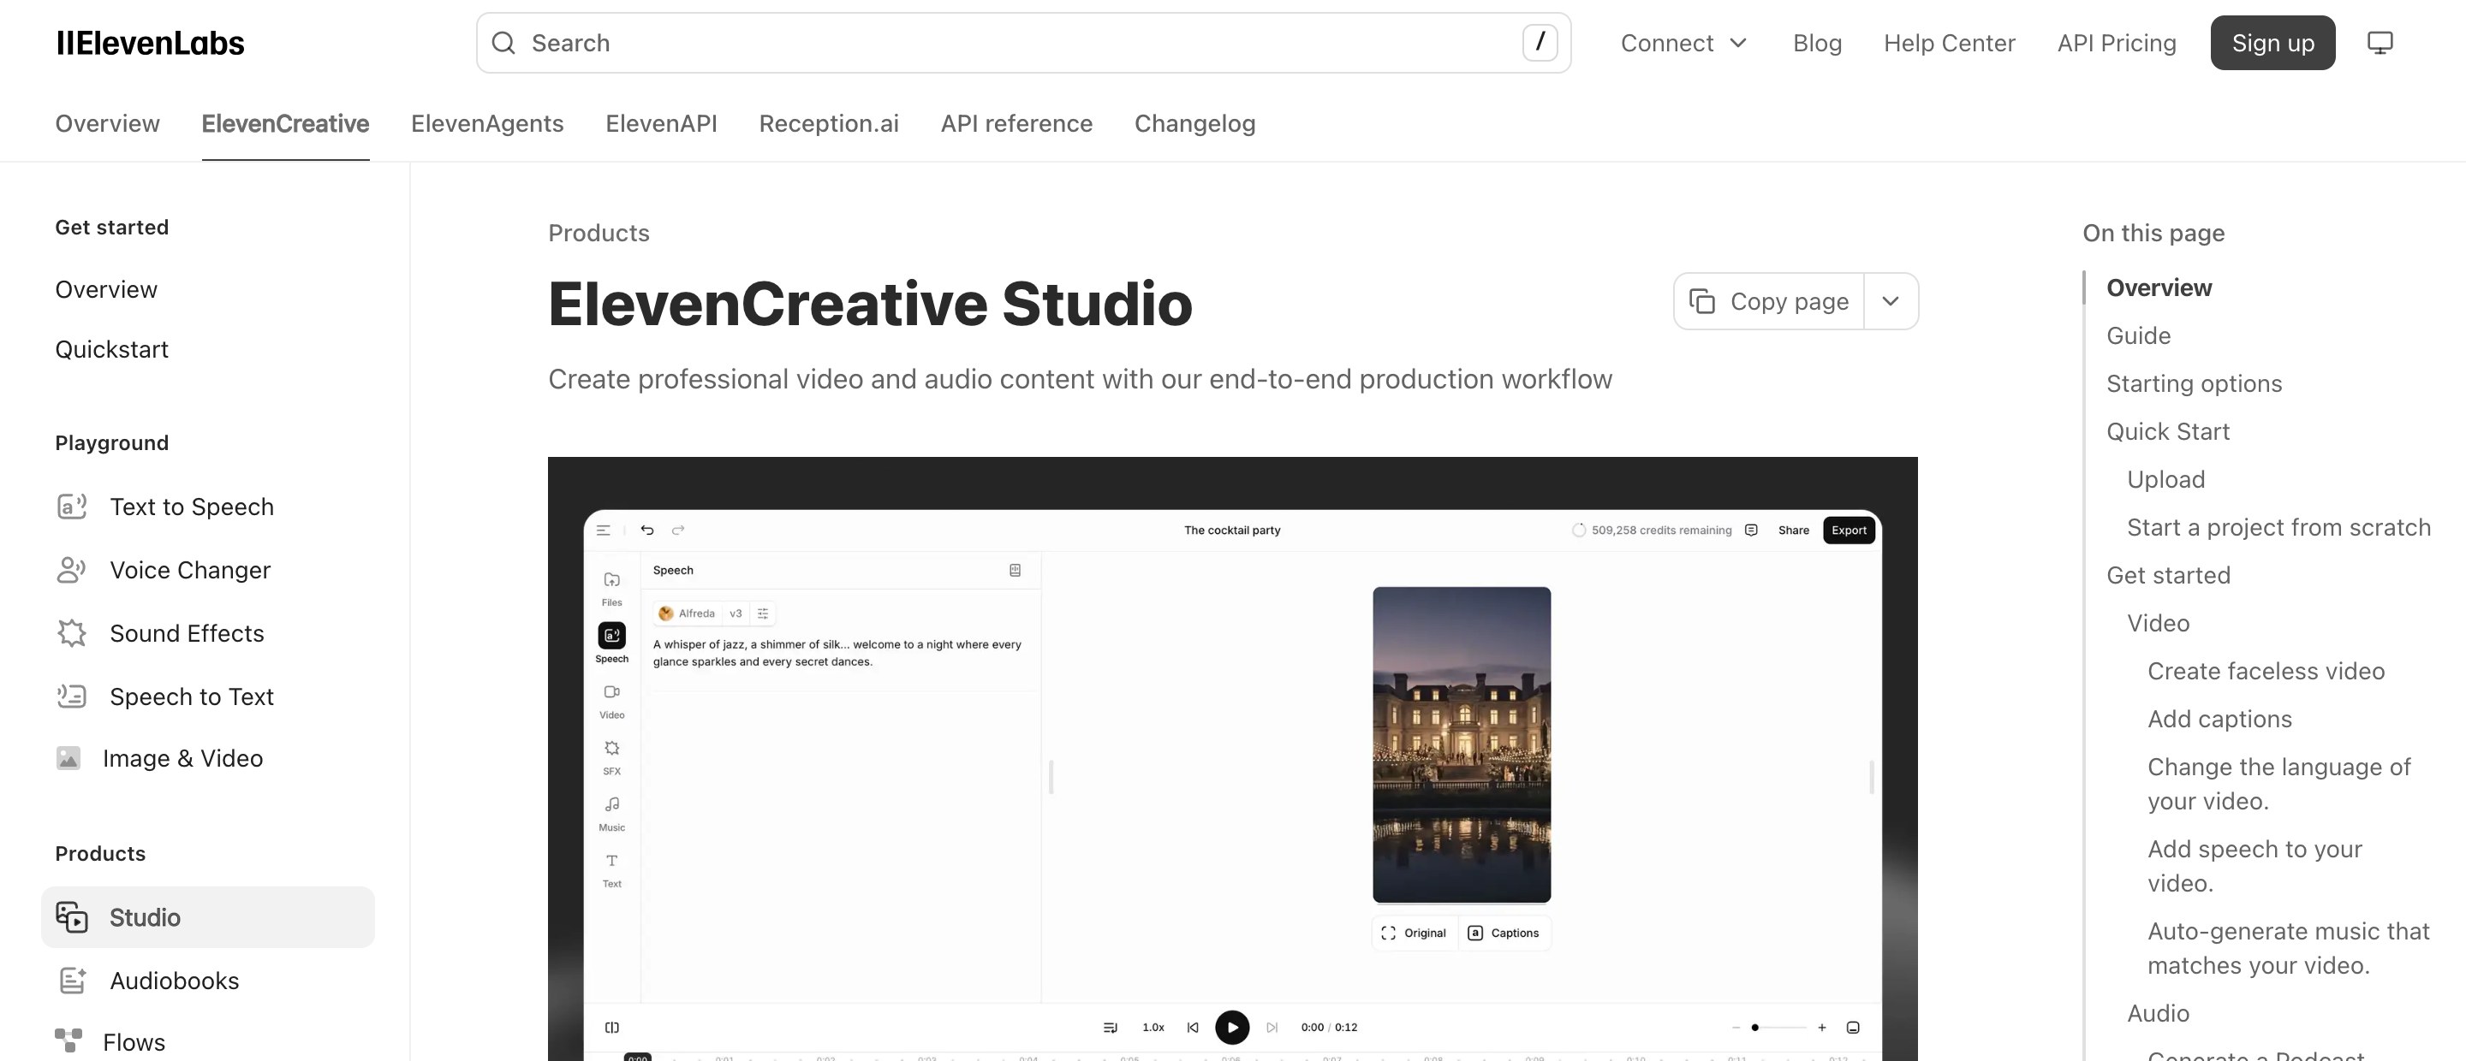This screenshot has height=1061, width=2466.
Task: Jump to Starting options section
Action: (x=2194, y=383)
